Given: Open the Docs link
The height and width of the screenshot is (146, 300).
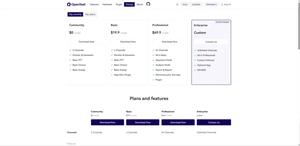Looking at the screenshot, I should [x=185, y=4].
